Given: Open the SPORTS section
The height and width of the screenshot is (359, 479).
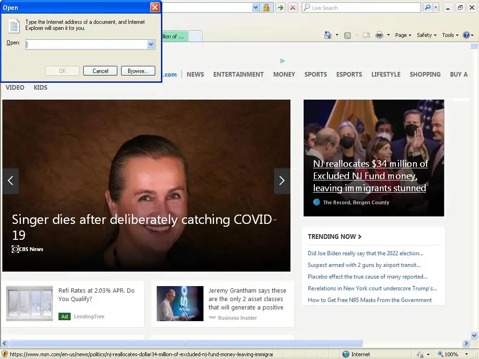Looking at the screenshot, I should tap(316, 74).
